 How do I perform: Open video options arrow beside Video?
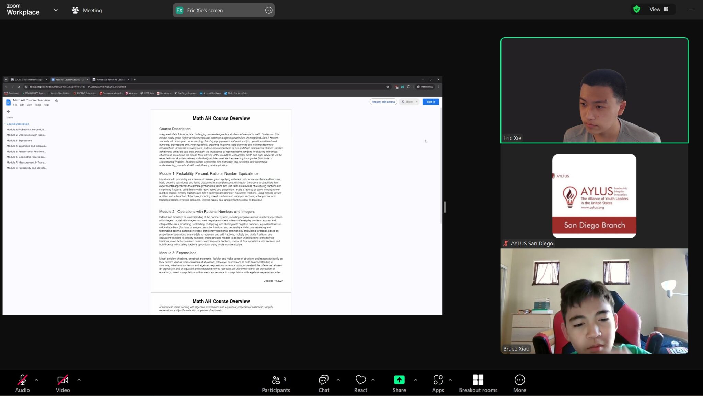point(79,380)
